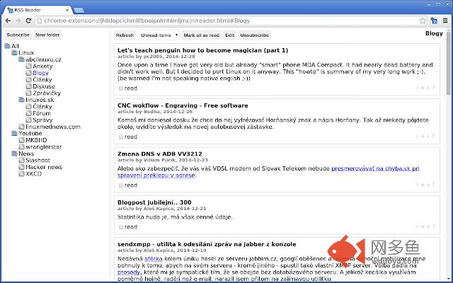Open the Diskuse feed icon
This screenshot has width=453, height=283.
[28, 86]
